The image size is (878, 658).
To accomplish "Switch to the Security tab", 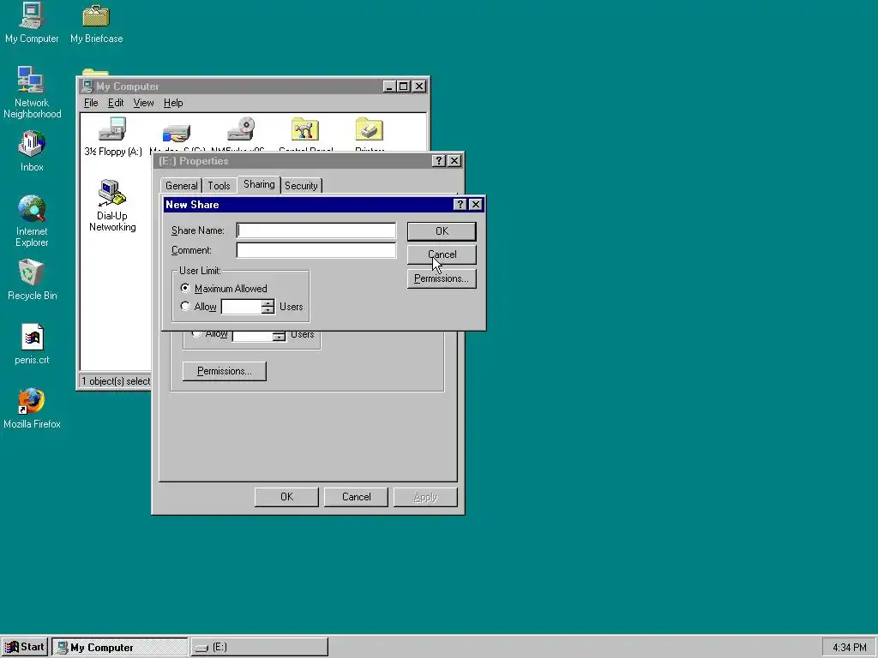I will 301,186.
